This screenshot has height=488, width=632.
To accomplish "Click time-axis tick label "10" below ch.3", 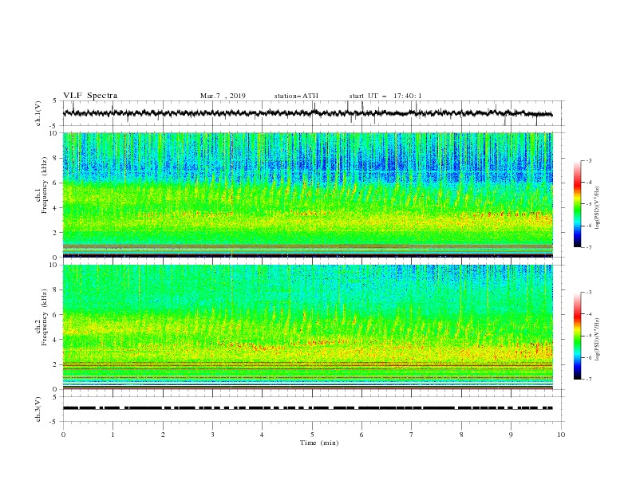I will [x=561, y=435].
